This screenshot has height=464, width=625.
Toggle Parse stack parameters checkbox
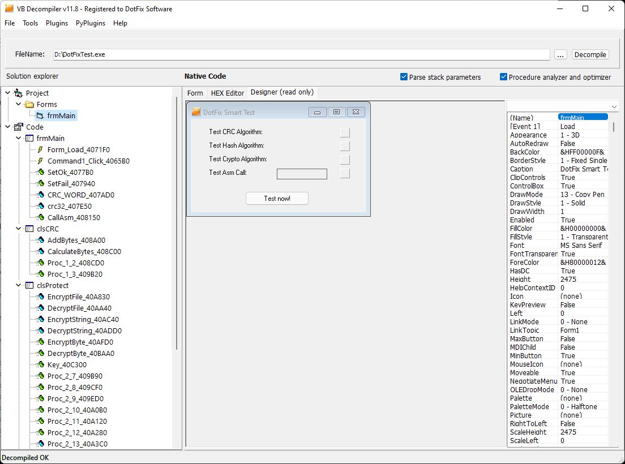pos(404,77)
